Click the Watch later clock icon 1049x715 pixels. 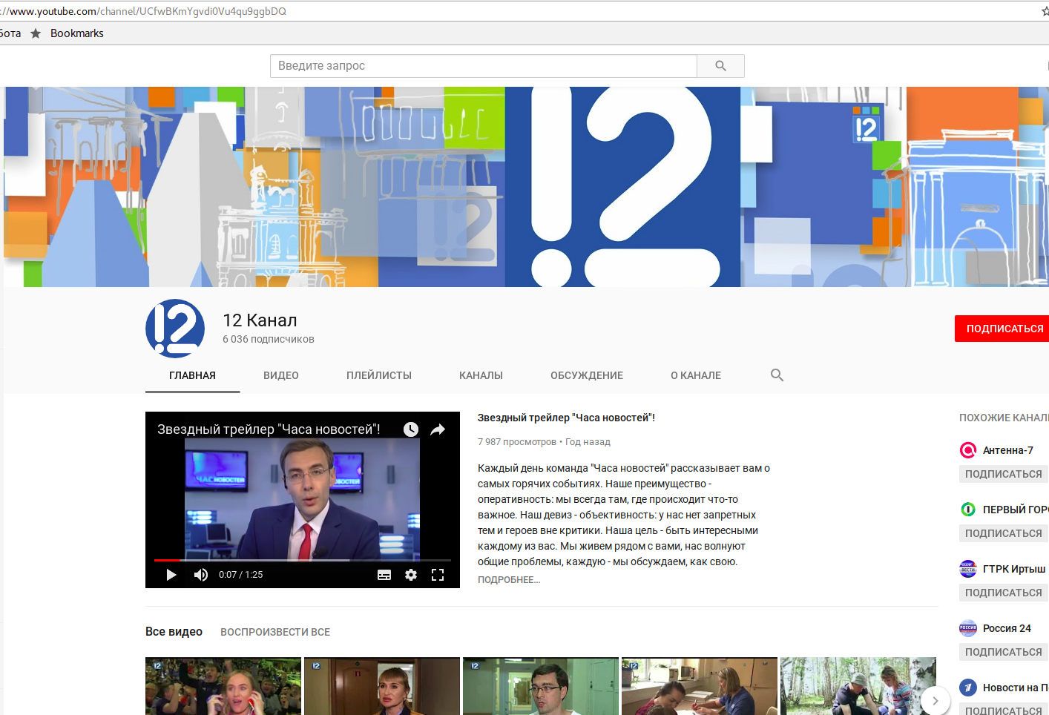(411, 429)
